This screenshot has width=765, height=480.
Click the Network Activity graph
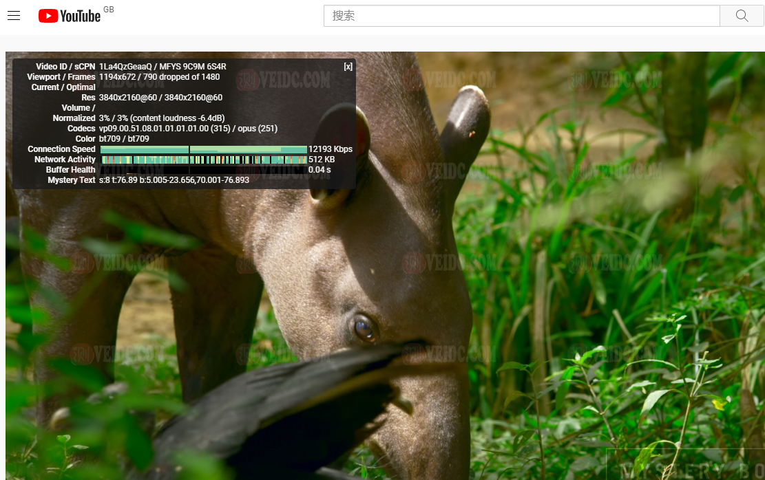(203, 160)
